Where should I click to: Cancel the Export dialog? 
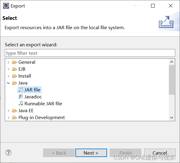click(160, 153)
